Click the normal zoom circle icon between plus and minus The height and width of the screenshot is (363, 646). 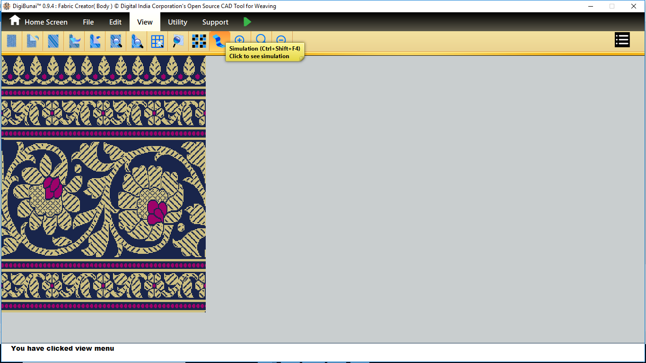coord(261,40)
